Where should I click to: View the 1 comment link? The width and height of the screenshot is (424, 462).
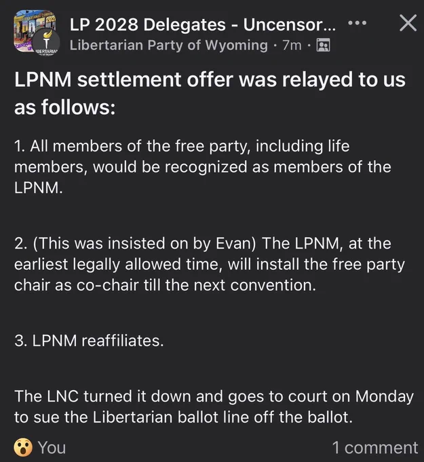coord(375,448)
